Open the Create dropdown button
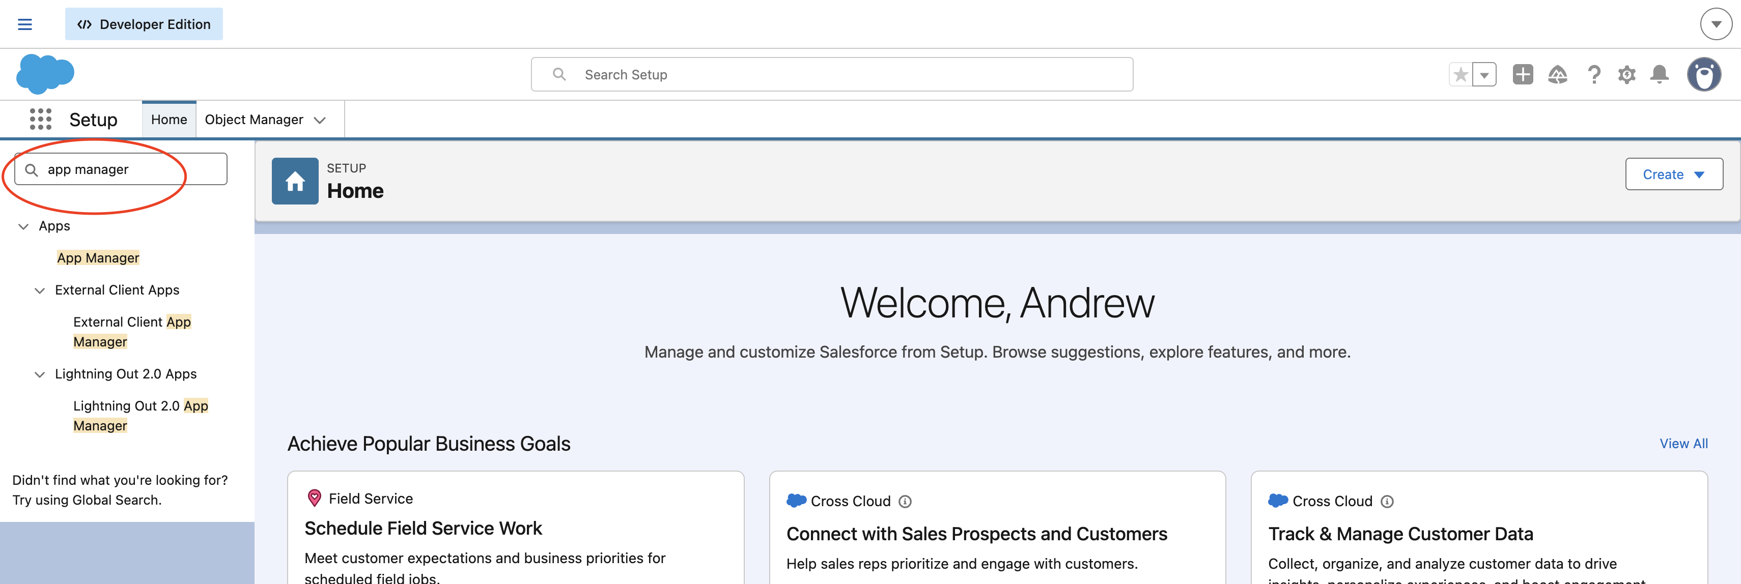 tap(1673, 174)
